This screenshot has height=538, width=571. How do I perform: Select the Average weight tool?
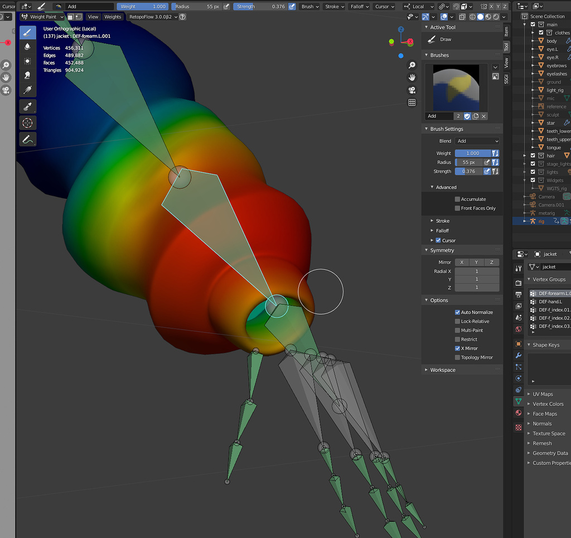coord(28,61)
